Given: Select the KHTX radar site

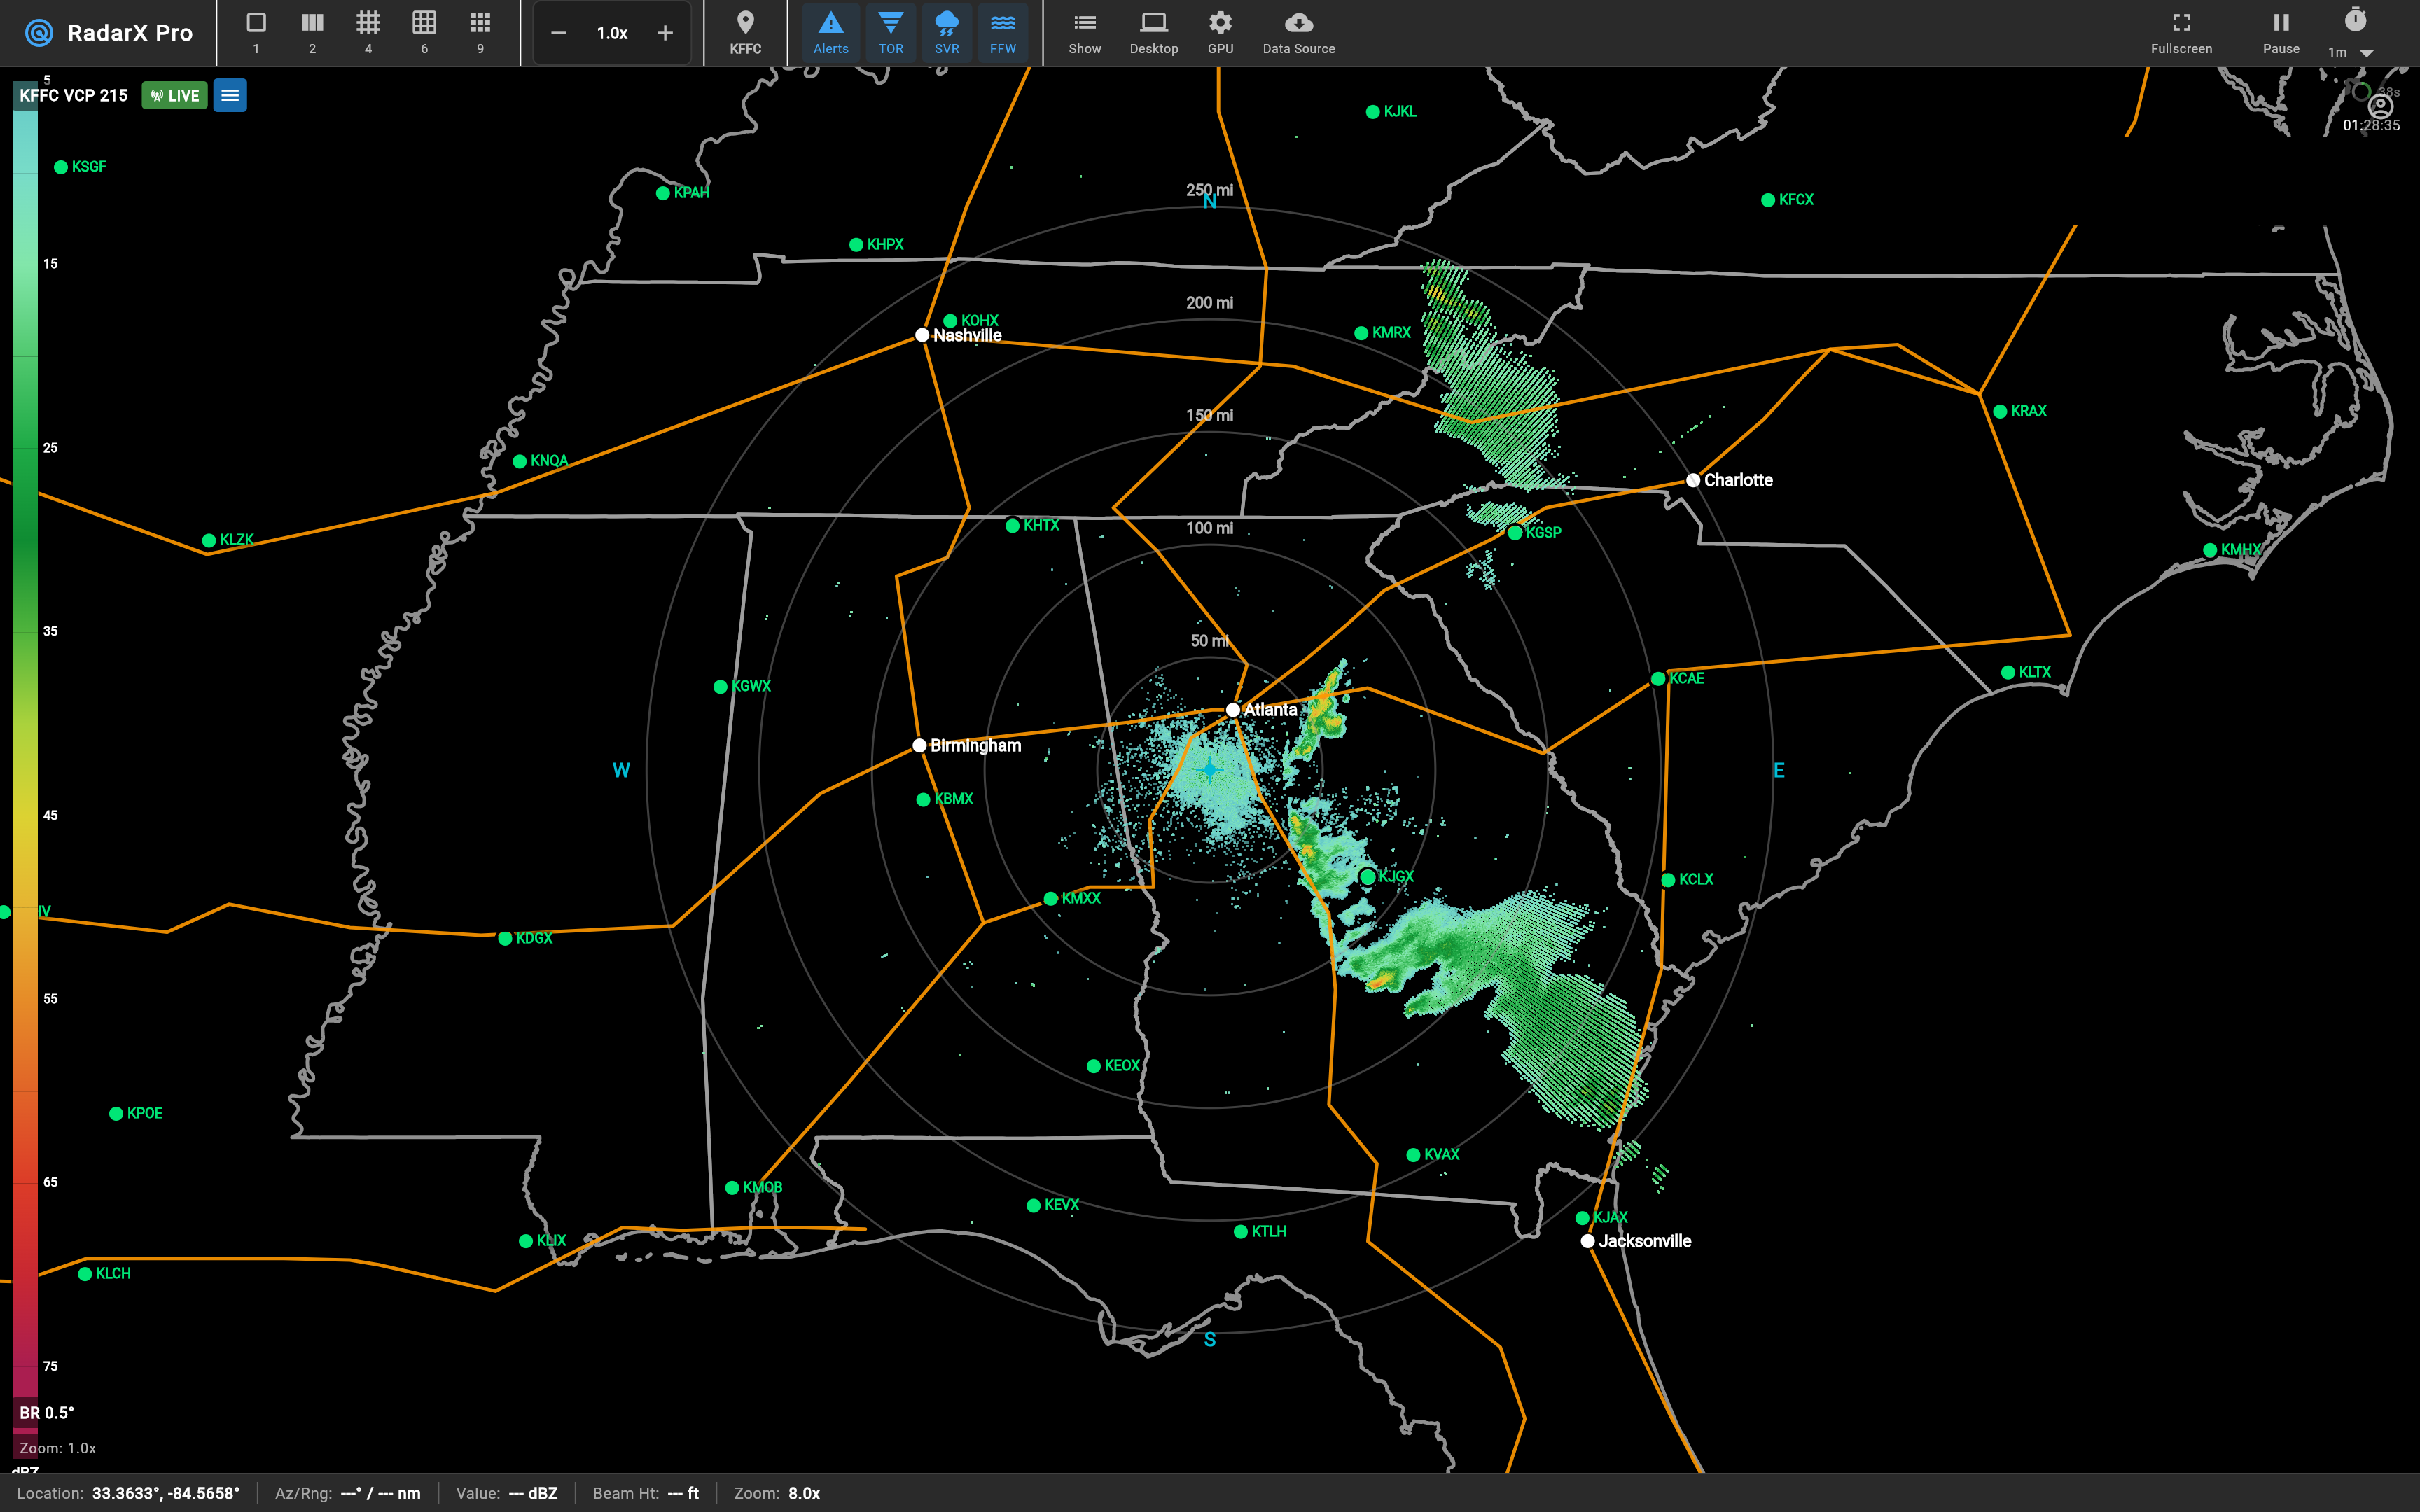Looking at the screenshot, I should point(1013,525).
